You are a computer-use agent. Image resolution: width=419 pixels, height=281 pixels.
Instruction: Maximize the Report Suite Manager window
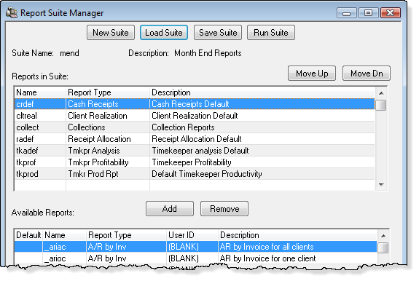click(x=368, y=13)
